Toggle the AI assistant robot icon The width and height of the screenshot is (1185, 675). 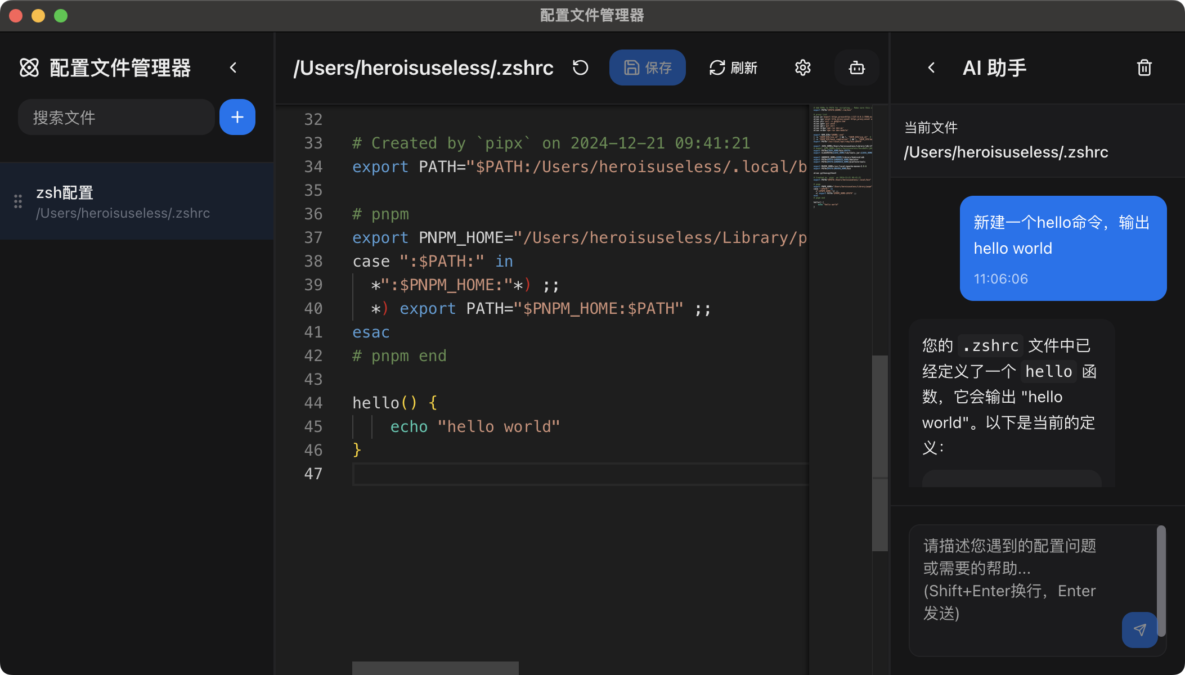point(856,67)
